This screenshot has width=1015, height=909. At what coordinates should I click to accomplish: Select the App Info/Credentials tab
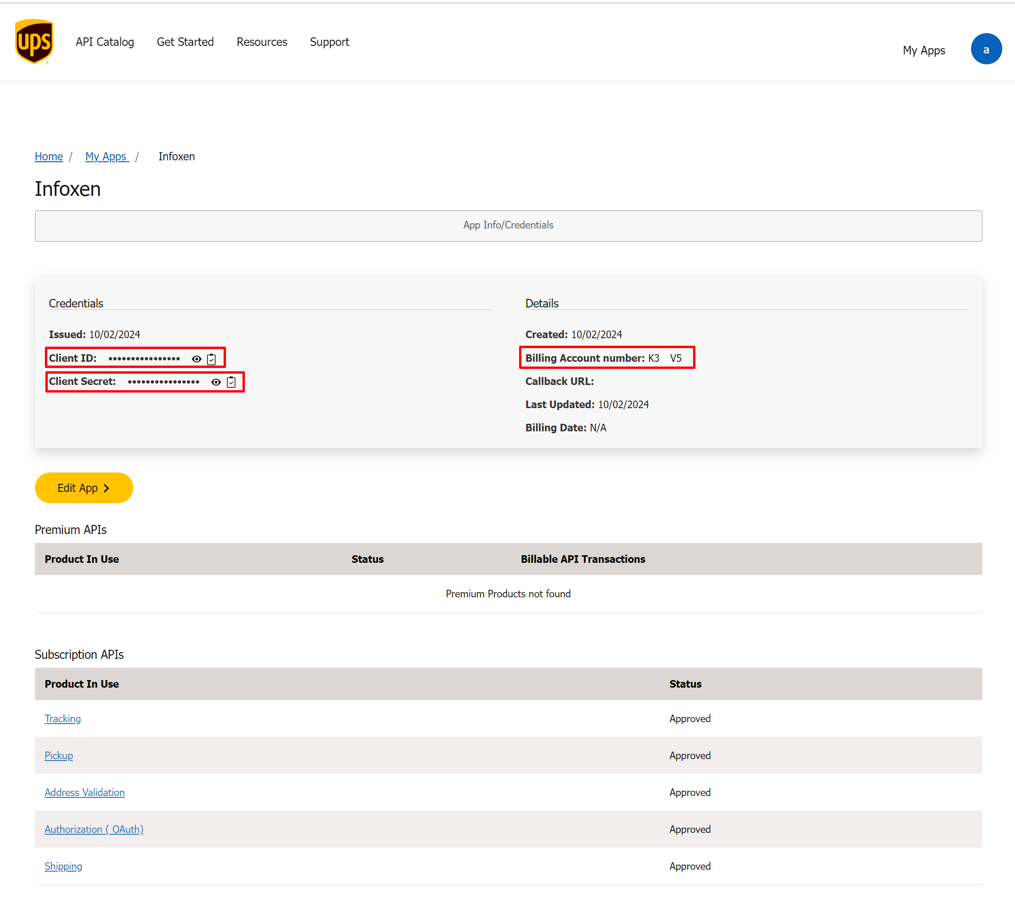point(508,226)
